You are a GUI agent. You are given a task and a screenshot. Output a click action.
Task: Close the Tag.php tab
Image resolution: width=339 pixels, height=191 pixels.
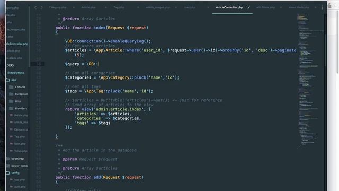coord(138,7)
